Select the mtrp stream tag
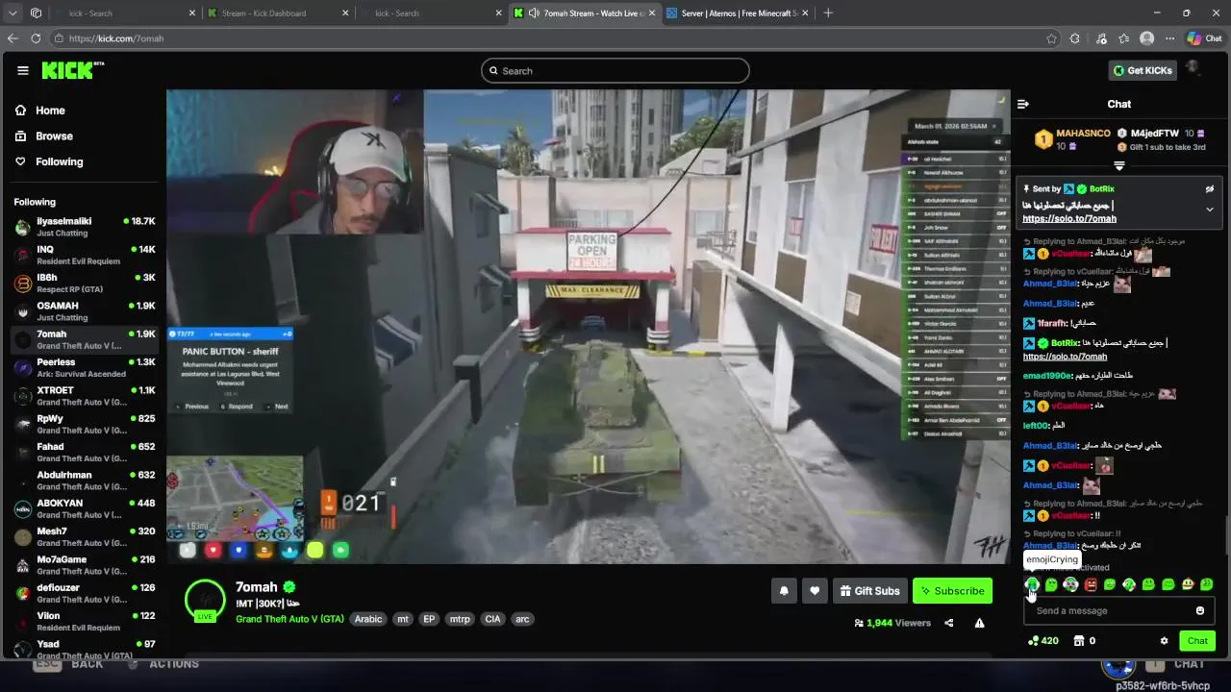Image resolution: width=1231 pixels, height=692 pixels. pyautogui.click(x=460, y=619)
